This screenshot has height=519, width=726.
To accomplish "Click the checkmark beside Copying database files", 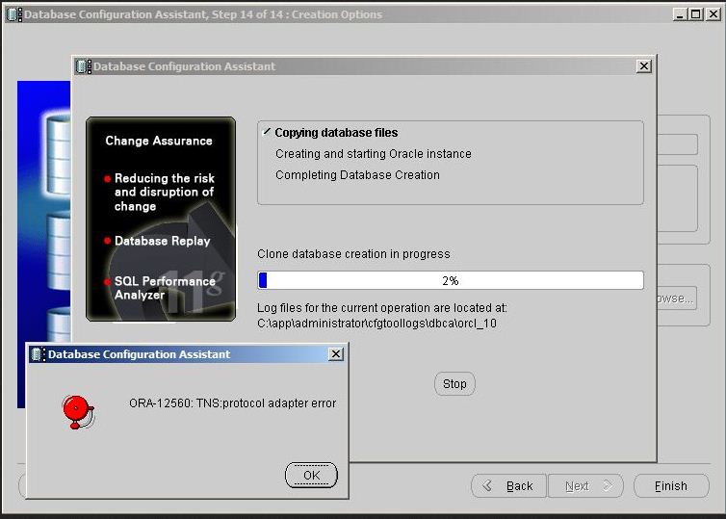I will (267, 132).
